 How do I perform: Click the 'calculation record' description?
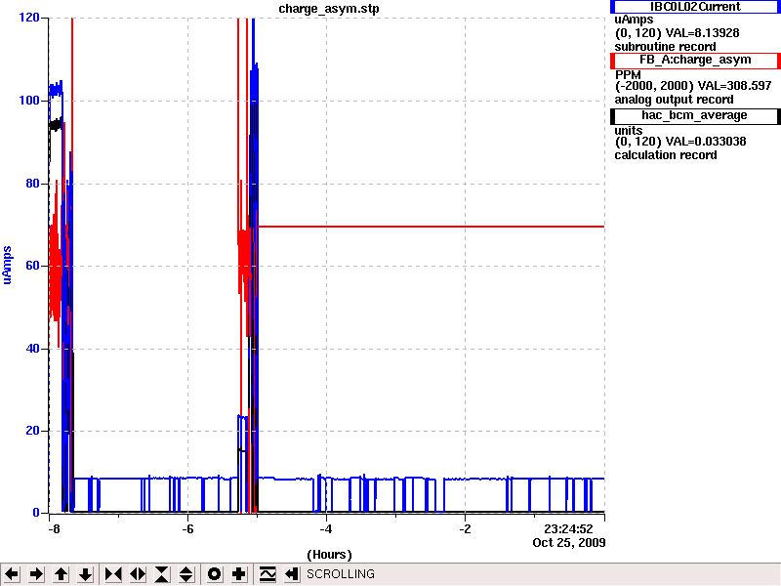666,155
